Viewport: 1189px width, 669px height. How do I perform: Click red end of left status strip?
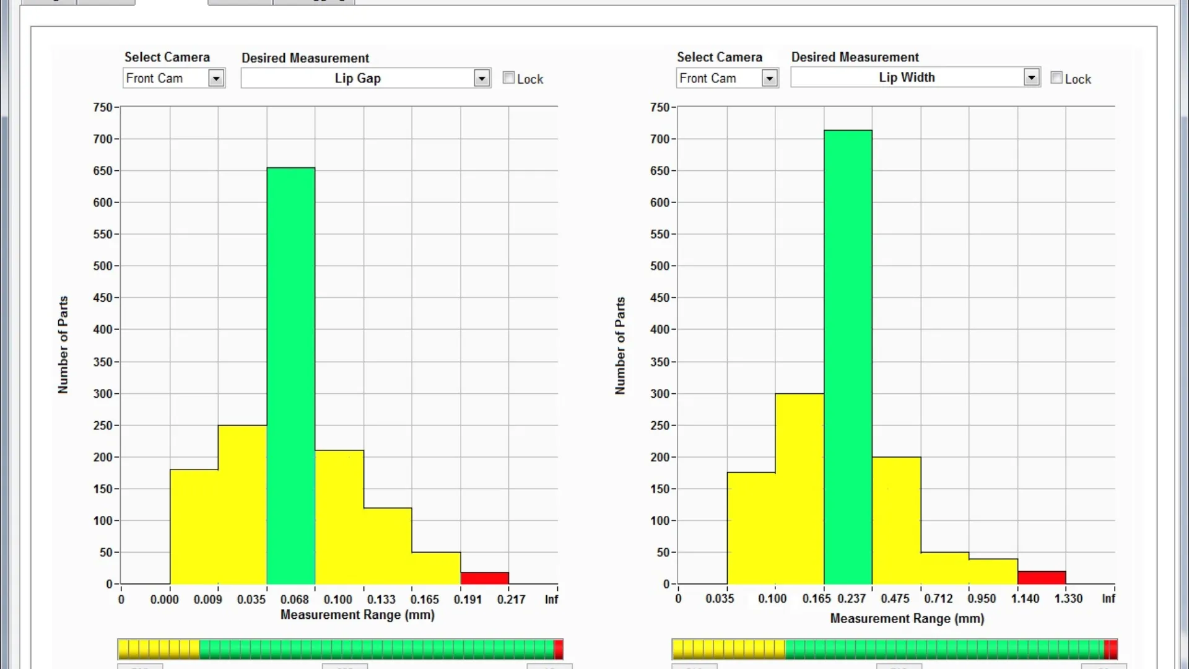558,649
